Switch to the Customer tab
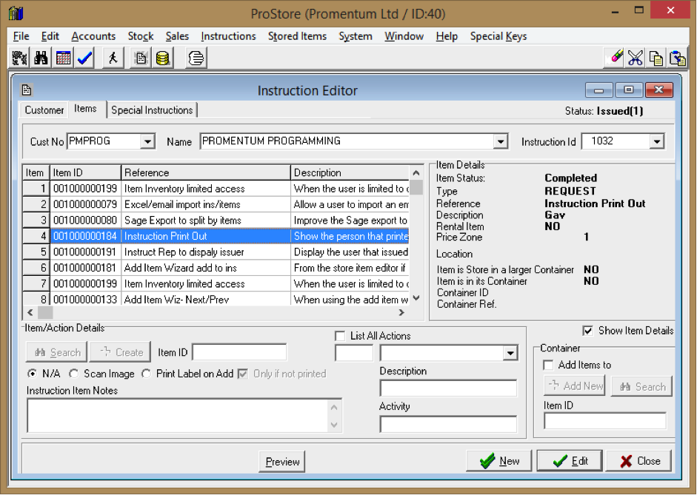This screenshot has height=495, width=697. 44,110
